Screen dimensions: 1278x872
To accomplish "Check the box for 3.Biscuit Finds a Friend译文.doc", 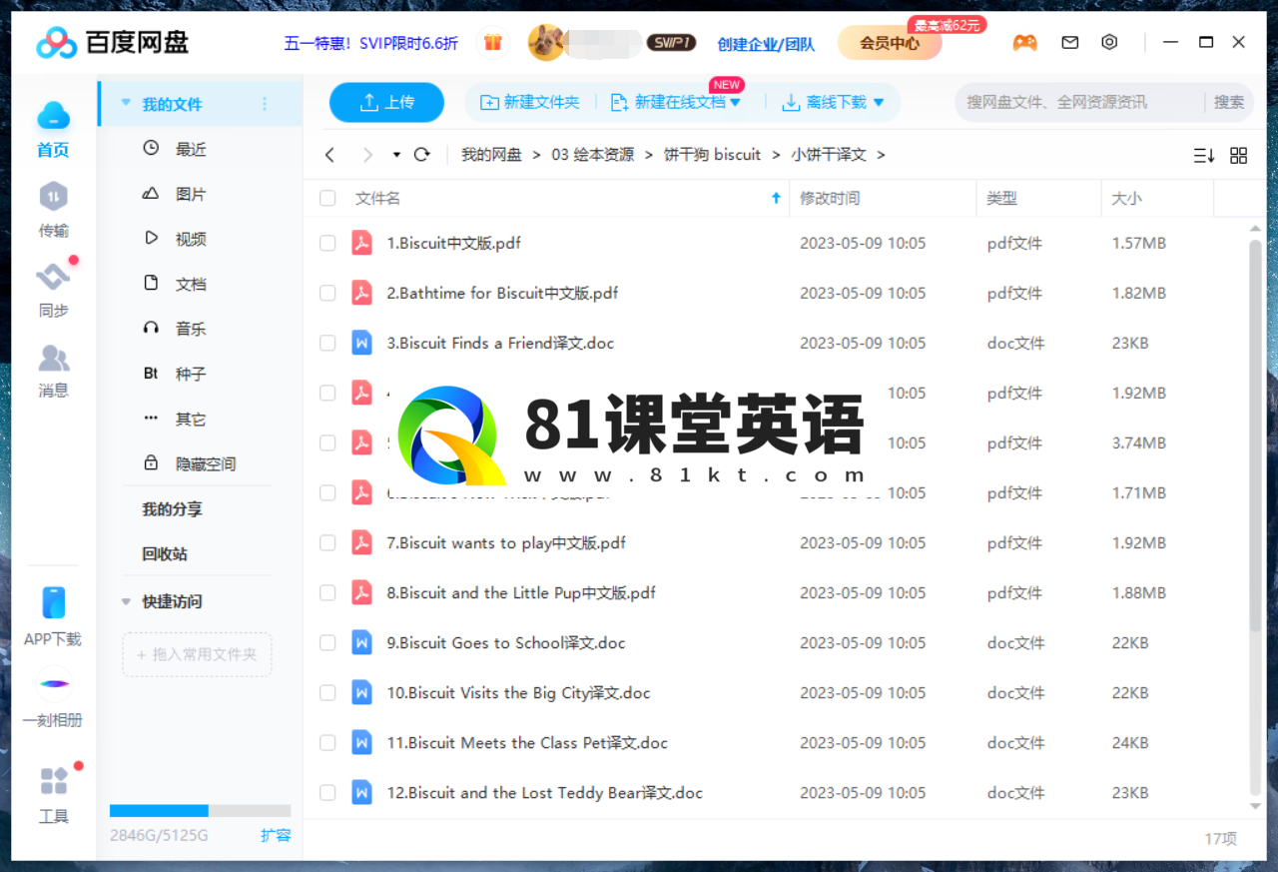I will (327, 343).
